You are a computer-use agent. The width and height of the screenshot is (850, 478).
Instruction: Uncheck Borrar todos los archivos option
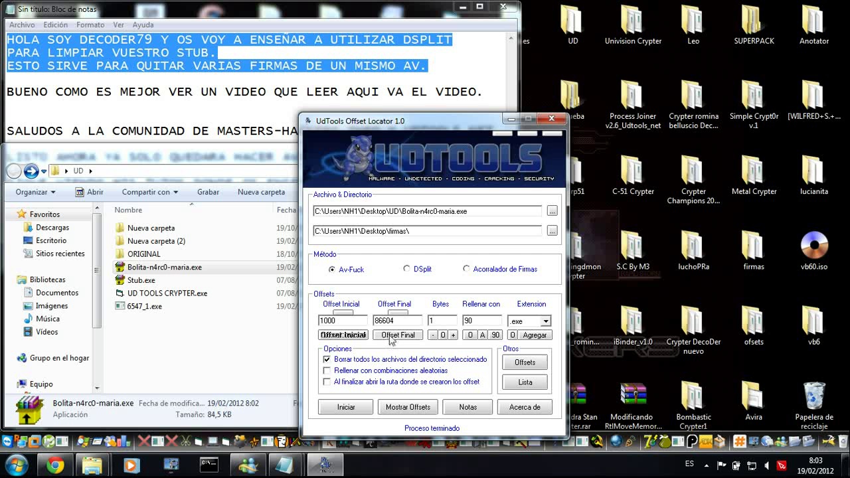327,359
